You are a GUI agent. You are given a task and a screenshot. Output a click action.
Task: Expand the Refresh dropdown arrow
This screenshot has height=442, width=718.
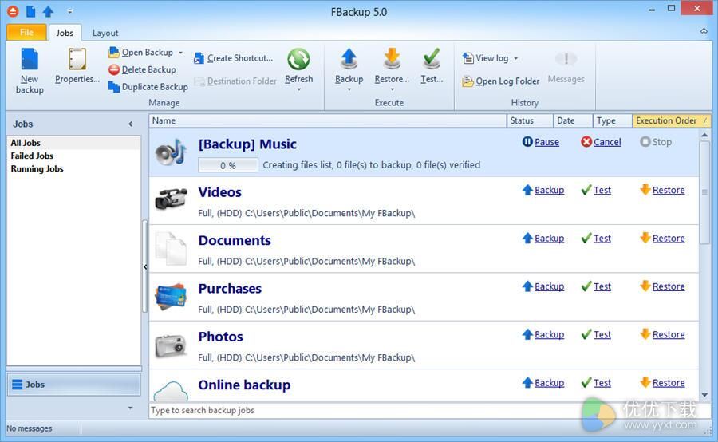(x=299, y=90)
